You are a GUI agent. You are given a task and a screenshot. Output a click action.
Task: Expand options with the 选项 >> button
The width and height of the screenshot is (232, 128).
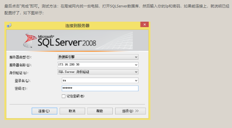coord(130,111)
